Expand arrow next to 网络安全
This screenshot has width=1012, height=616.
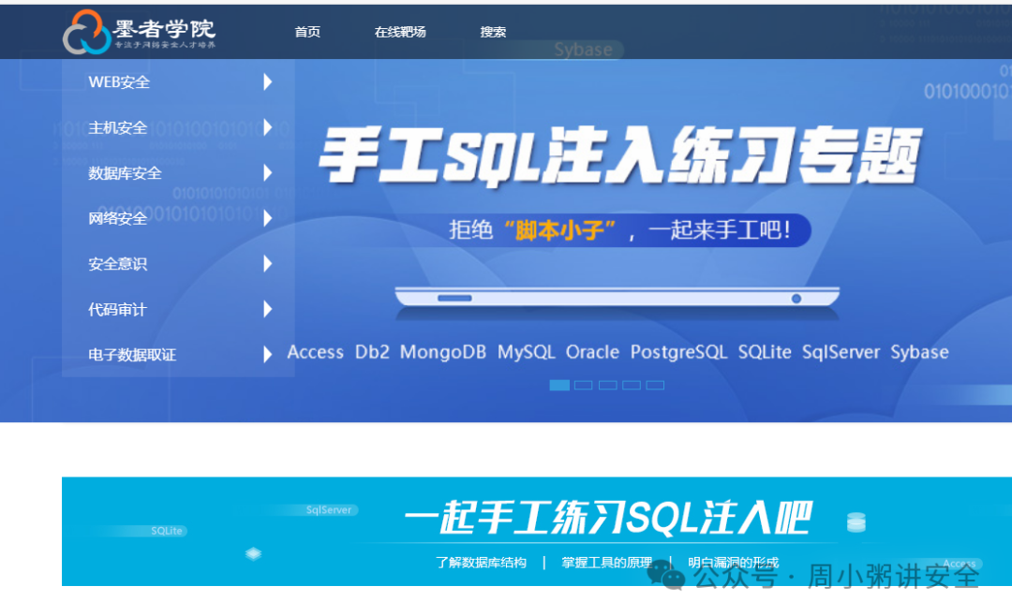tap(268, 219)
